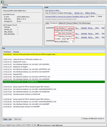Image resolution: width=107 pixels, height=127 pixels.
Task: Click Recre... link in the Prog checksum row
Action: 91,28
